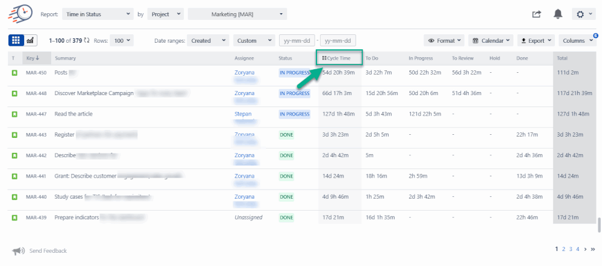Click the Summary column header

click(x=65, y=58)
